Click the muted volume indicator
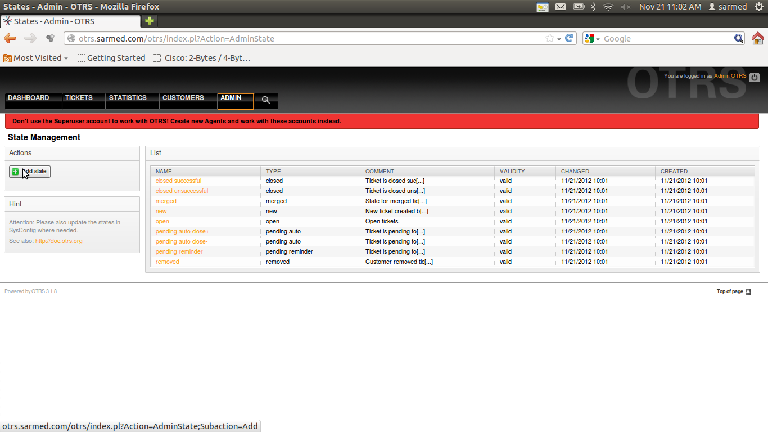Viewport: 768px width, 432px height. [x=626, y=7]
